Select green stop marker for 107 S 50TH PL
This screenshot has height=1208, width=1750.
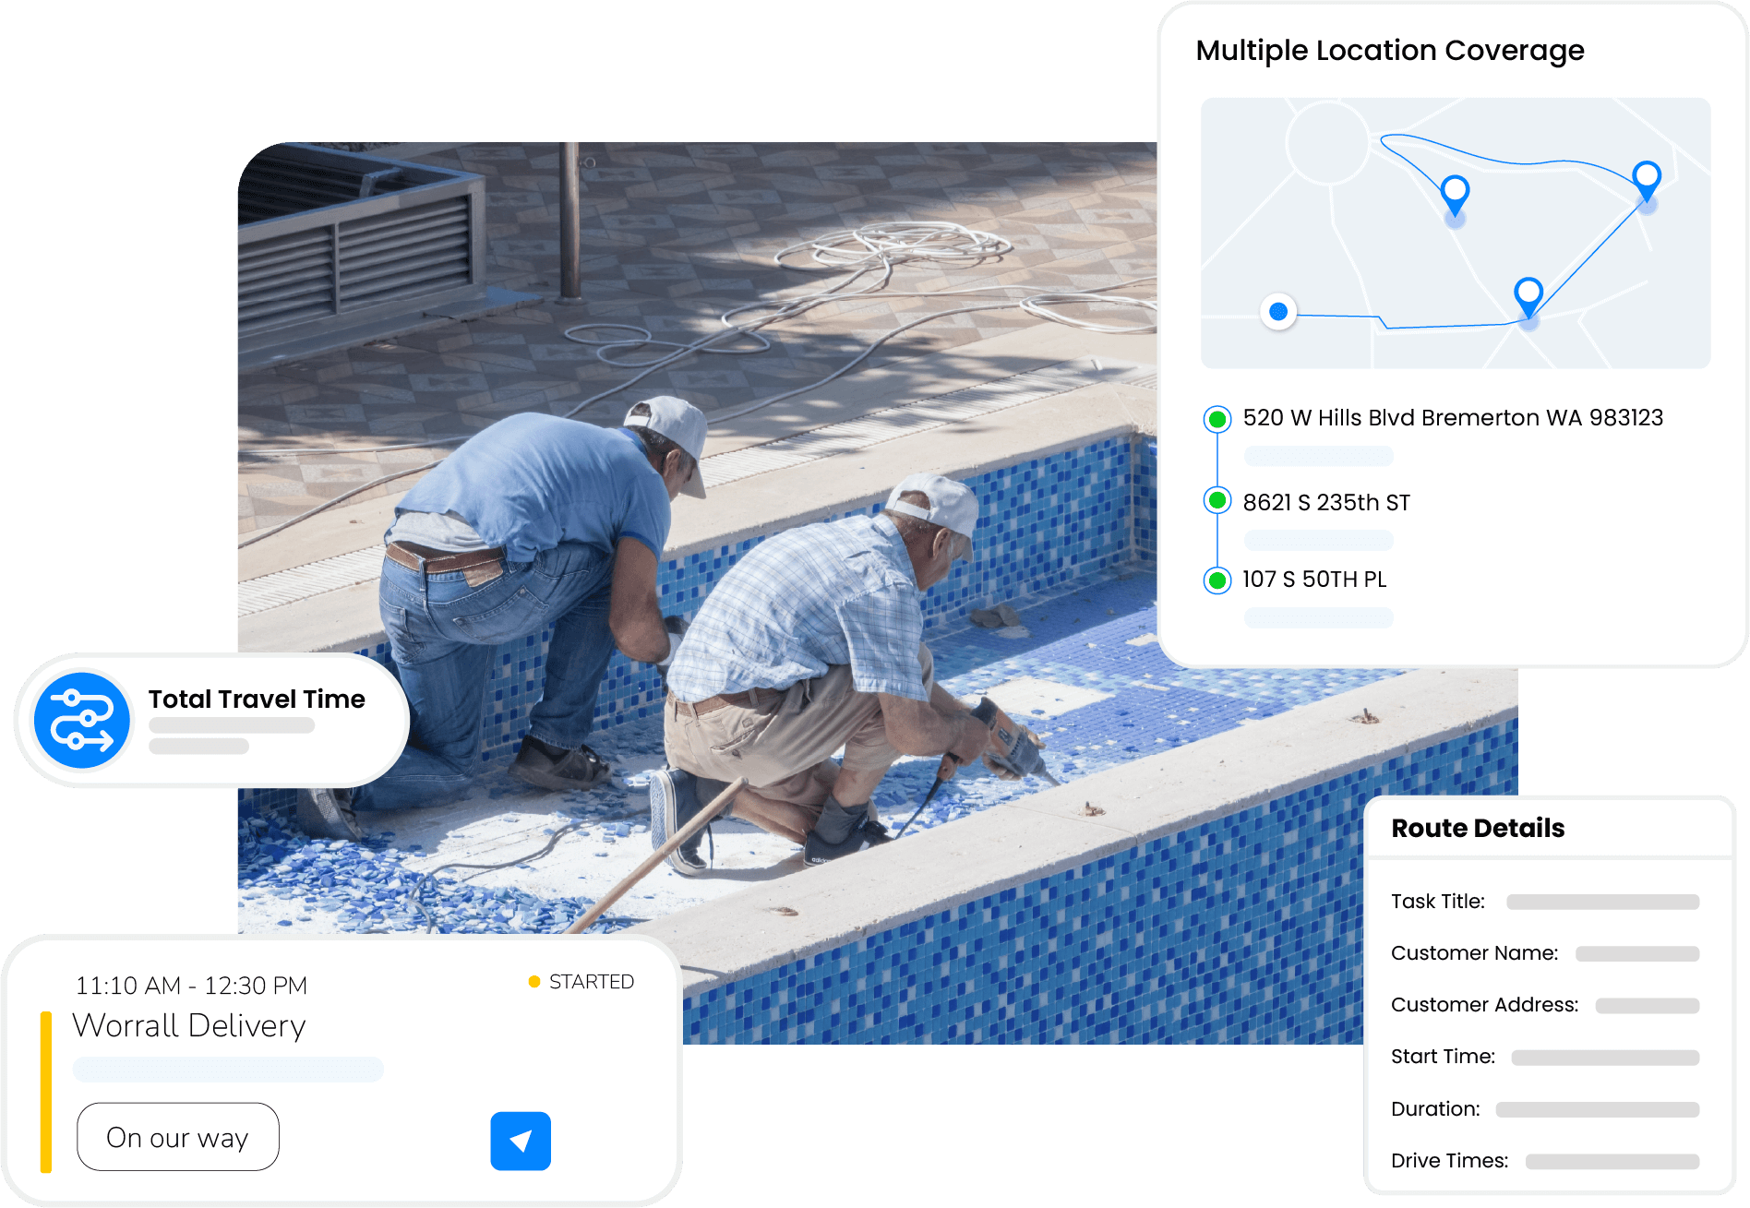[1217, 580]
